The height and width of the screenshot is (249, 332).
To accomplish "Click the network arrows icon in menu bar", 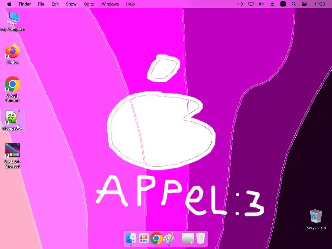I will pos(240,4).
